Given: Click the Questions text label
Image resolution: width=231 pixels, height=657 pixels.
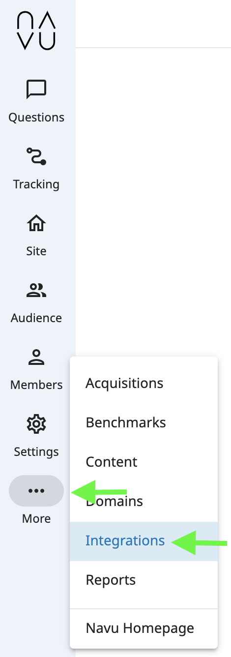Looking at the screenshot, I should 36,118.
